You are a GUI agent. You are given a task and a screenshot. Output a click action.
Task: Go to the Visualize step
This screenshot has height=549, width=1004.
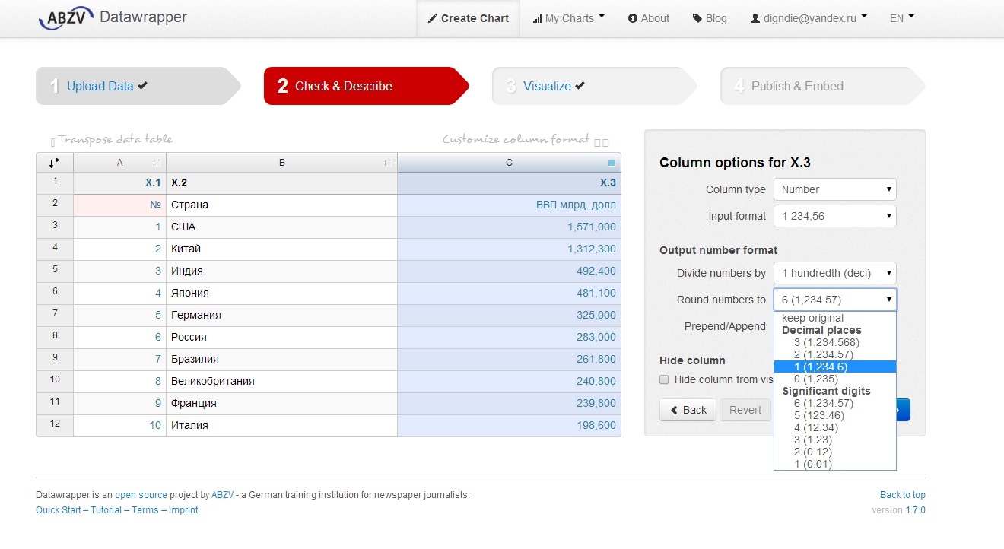click(547, 86)
